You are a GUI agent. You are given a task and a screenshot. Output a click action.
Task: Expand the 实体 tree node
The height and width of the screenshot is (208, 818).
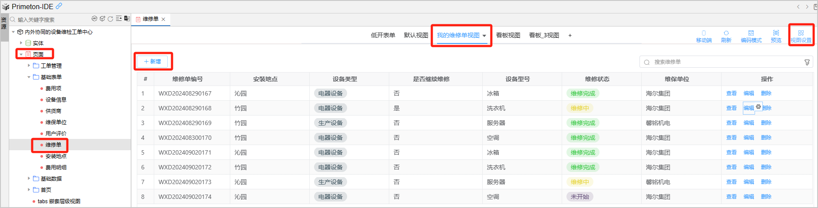pyautogui.click(x=21, y=43)
